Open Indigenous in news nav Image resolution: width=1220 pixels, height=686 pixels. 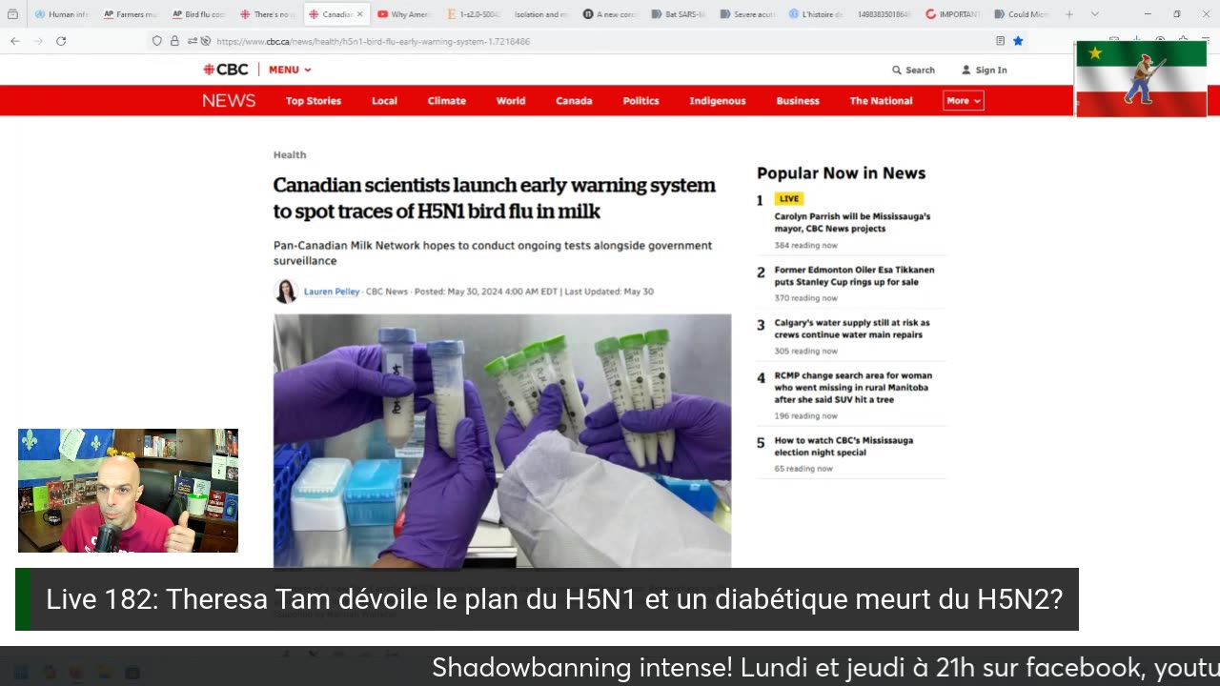tap(718, 100)
